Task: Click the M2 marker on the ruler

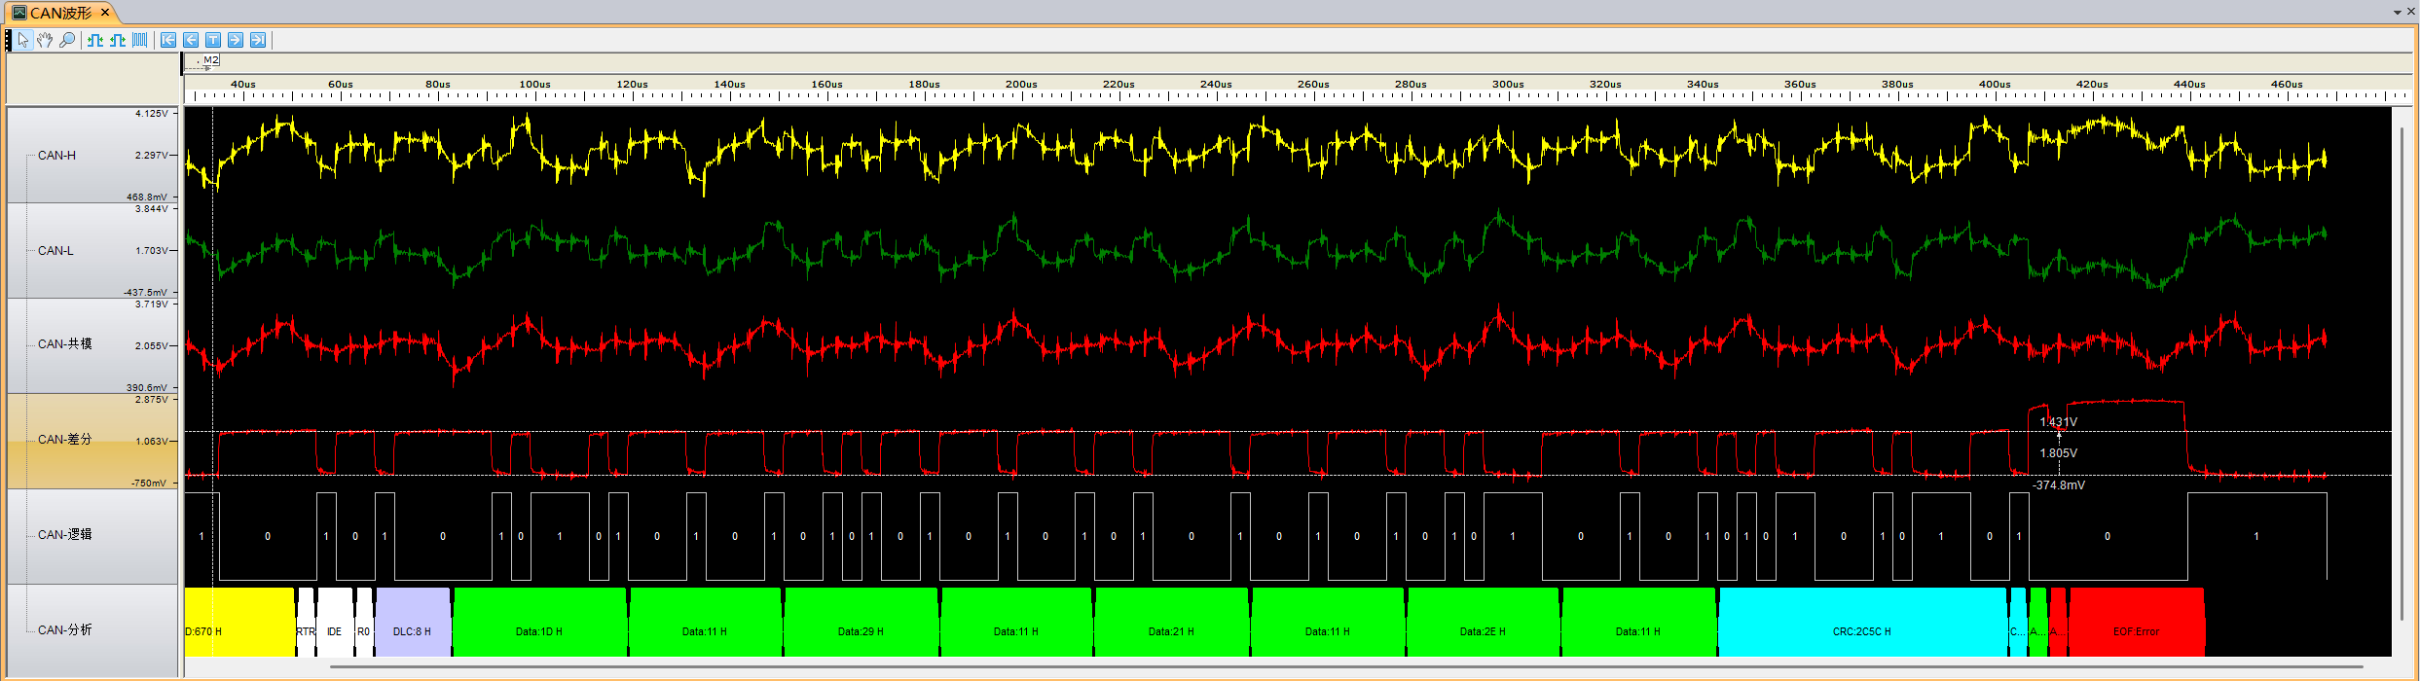Action: [x=210, y=60]
